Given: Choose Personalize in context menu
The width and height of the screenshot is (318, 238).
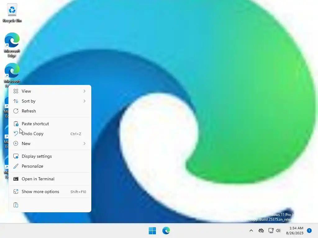Looking at the screenshot, I should [50, 166].
